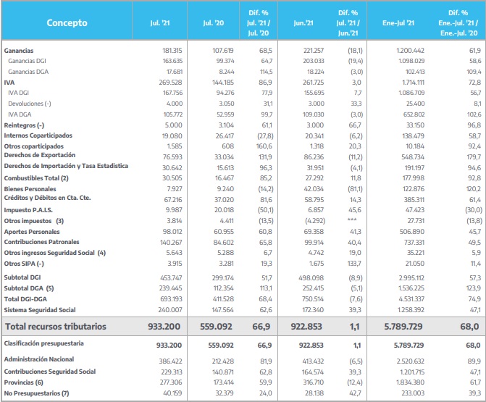The image size is (486, 402).
Task: Click the Otros SIPA percentage 133,7
Action: [x=353, y=264]
